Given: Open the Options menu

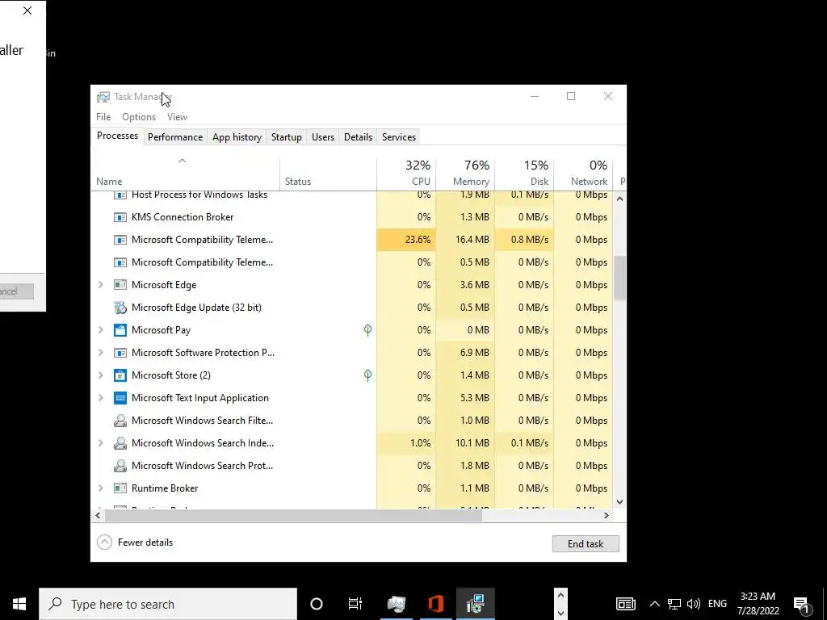Looking at the screenshot, I should [x=139, y=117].
